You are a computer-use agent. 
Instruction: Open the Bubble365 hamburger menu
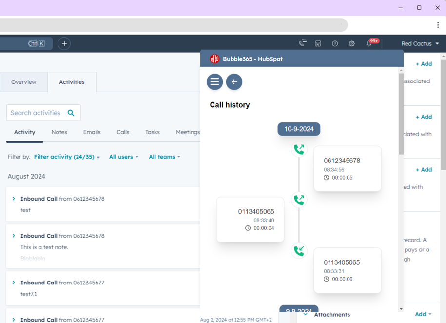[x=214, y=82]
